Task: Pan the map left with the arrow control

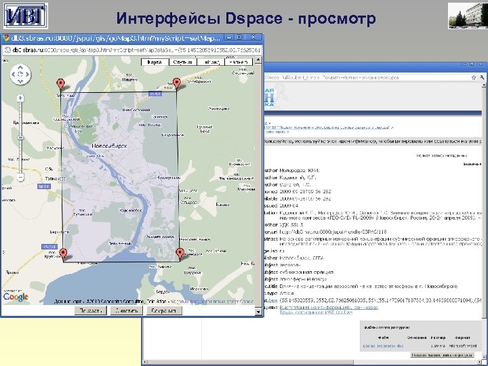Action: tap(14, 75)
